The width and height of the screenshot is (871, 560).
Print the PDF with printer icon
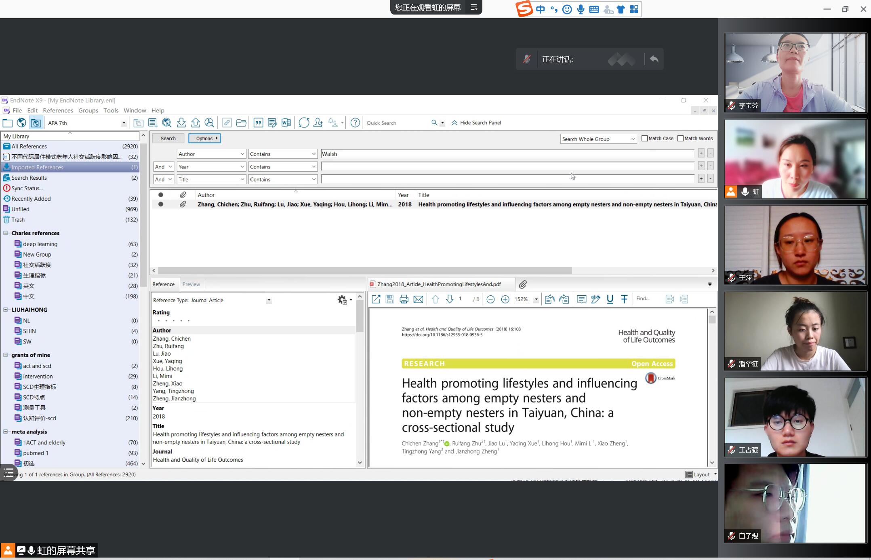click(404, 299)
